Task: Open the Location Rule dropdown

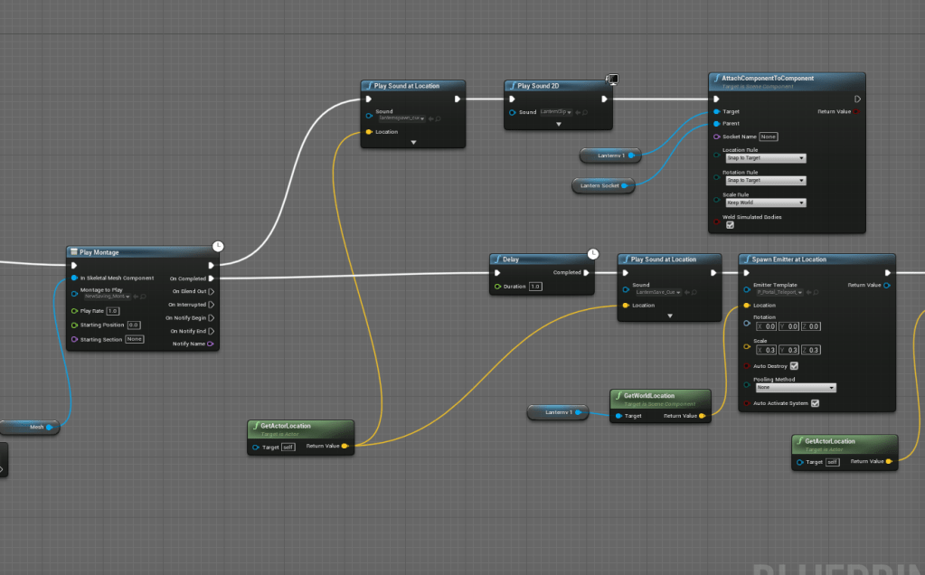Action: click(764, 158)
